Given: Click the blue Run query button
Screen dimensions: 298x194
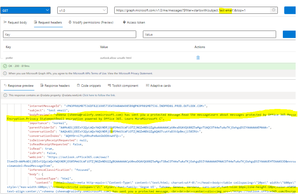Looking at the screenshot, I should coord(290,10).
